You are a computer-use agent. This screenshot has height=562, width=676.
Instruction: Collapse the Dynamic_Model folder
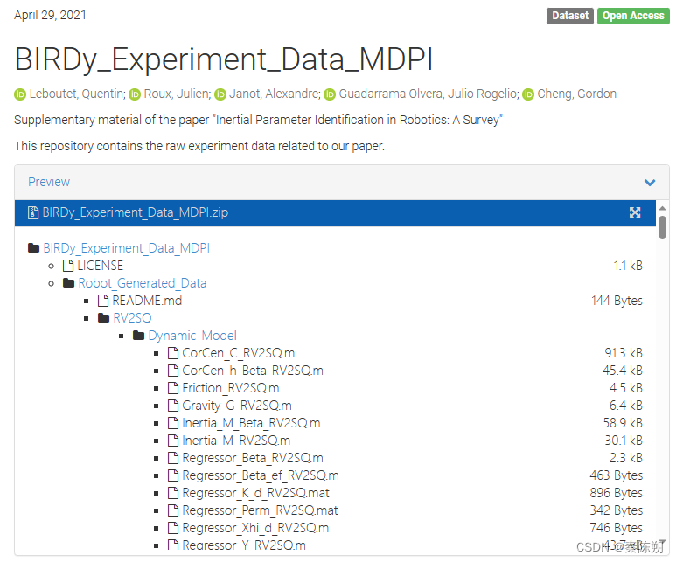[x=192, y=336]
